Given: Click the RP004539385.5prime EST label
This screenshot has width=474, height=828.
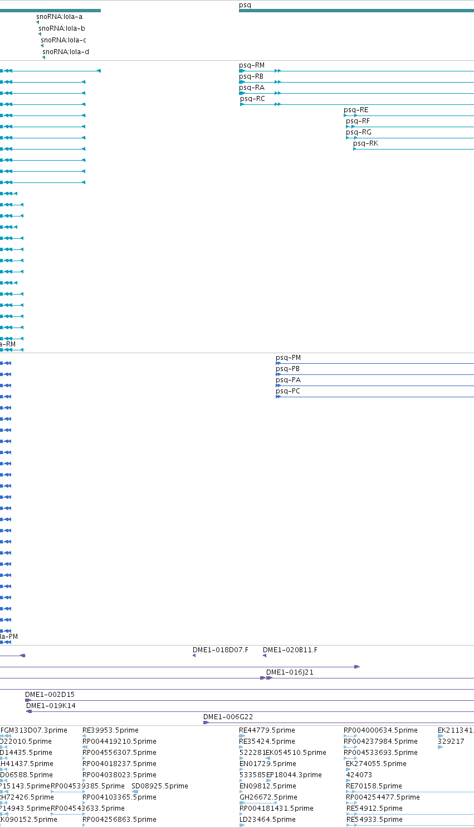Looking at the screenshot, I should click(x=87, y=786).
